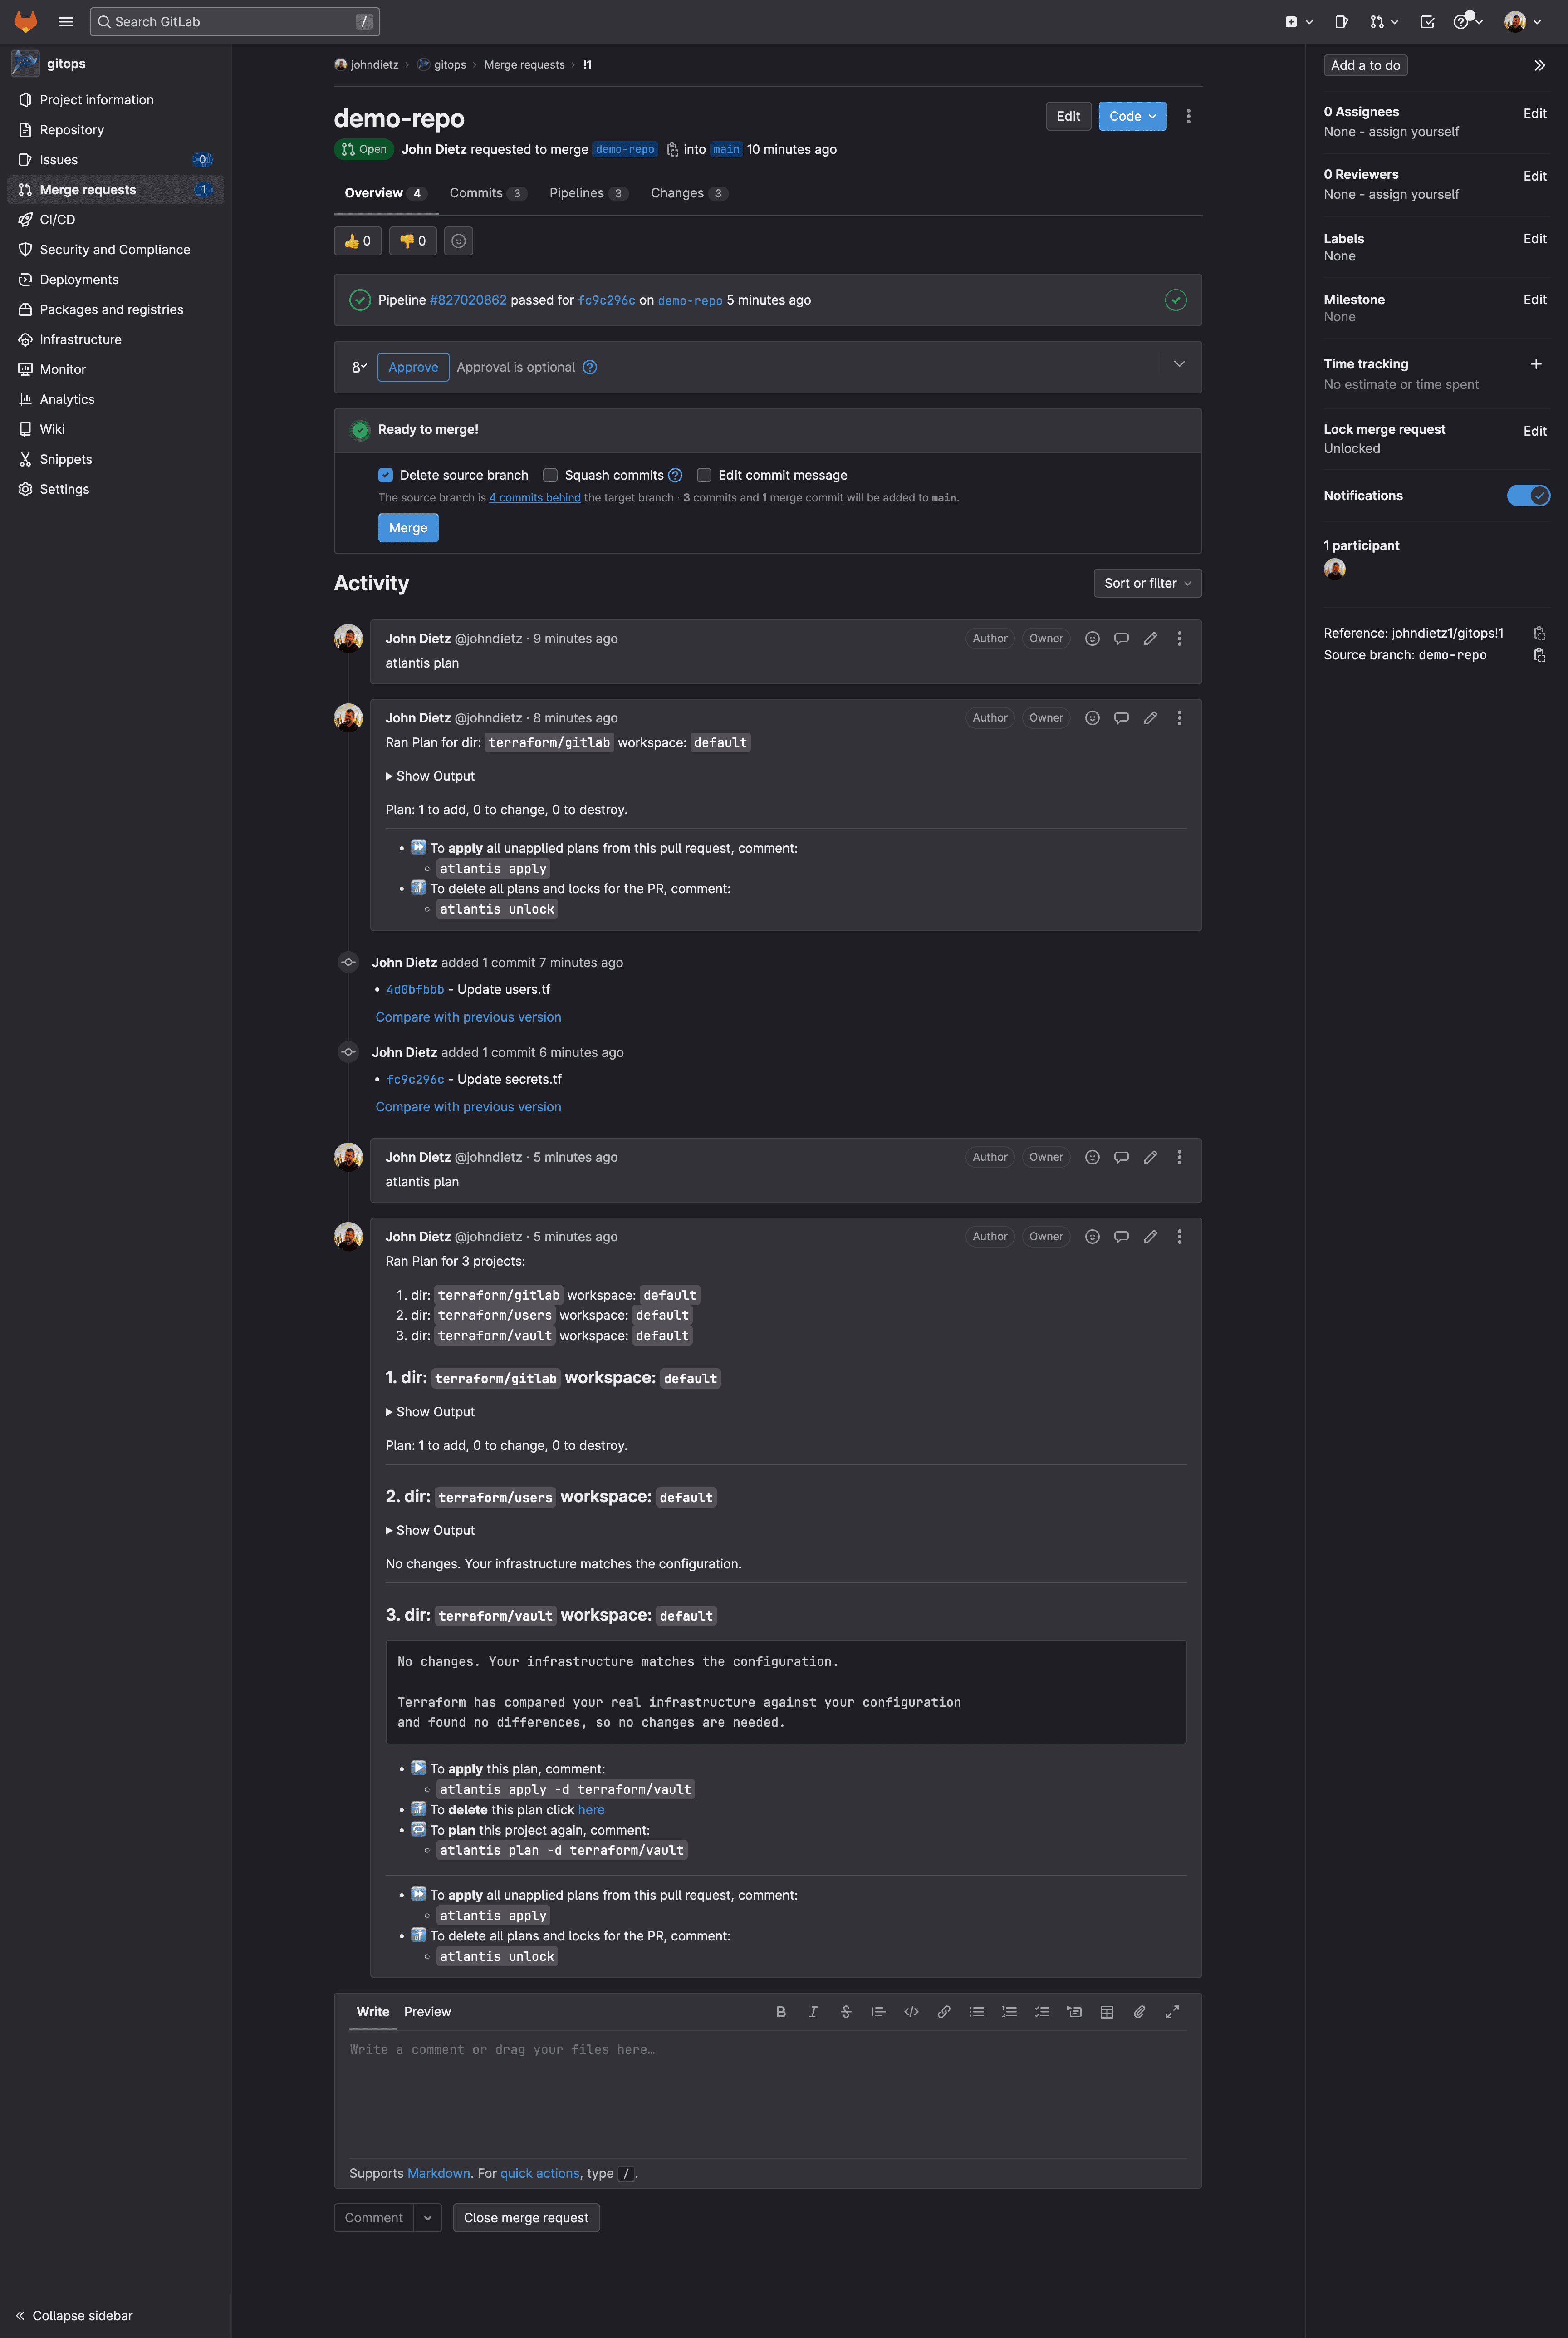Click the Close merge request button
This screenshot has height=2338, width=1568.
[x=526, y=2218]
